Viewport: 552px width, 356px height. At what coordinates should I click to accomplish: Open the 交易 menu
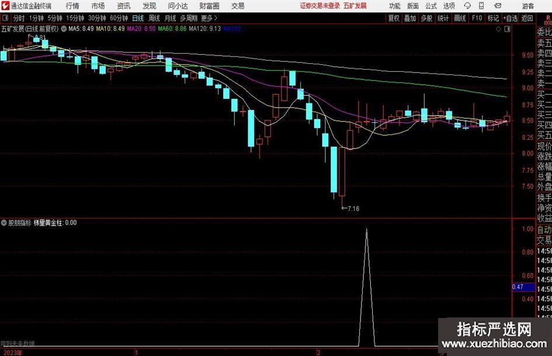click(x=238, y=6)
